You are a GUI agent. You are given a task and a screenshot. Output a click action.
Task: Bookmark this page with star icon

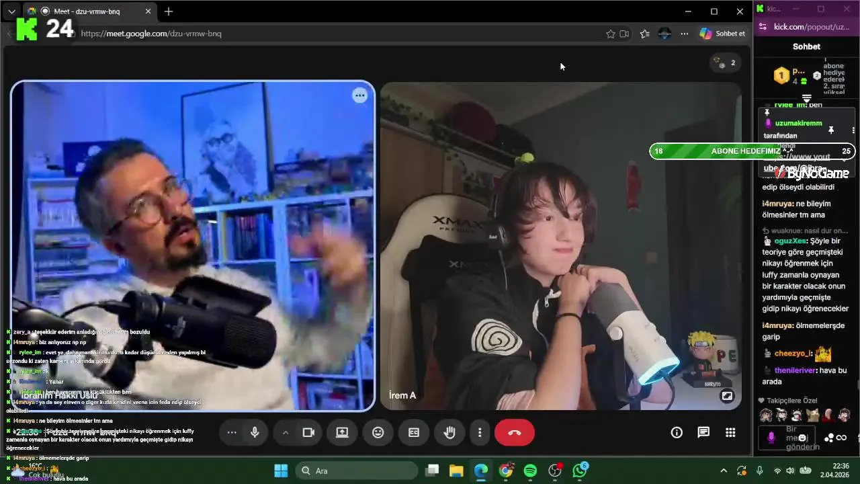click(x=610, y=34)
